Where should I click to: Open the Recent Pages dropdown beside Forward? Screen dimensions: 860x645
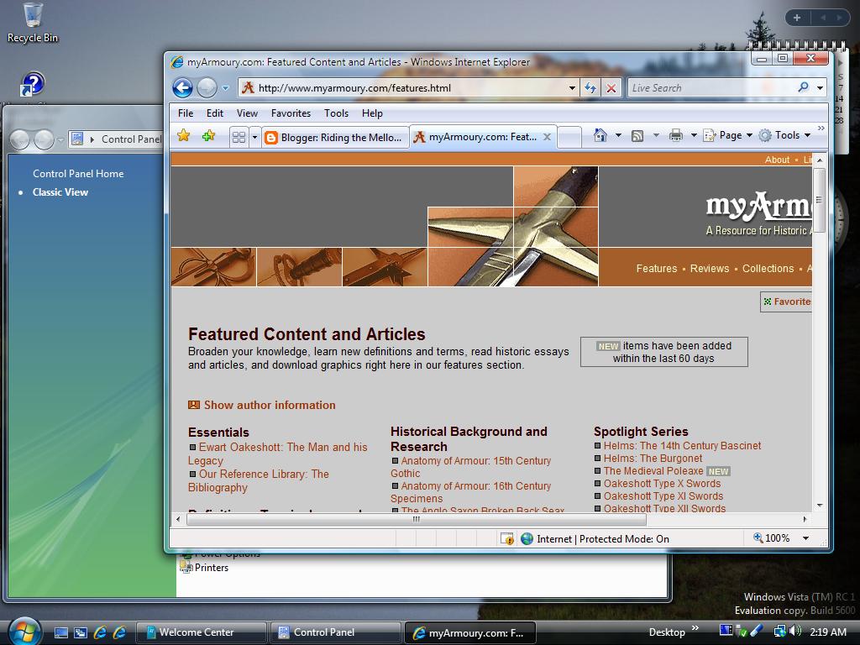point(225,87)
